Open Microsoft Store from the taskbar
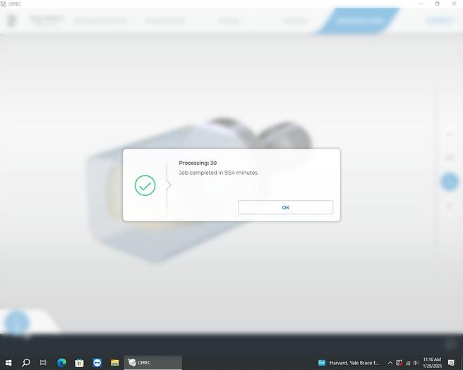 point(79,362)
